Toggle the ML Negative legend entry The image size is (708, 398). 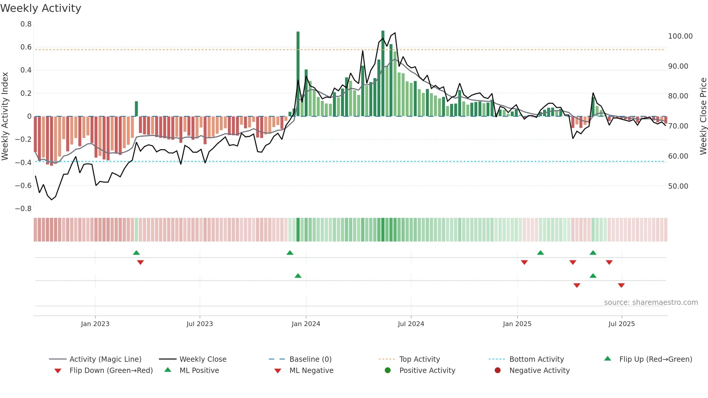pos(304,370)
